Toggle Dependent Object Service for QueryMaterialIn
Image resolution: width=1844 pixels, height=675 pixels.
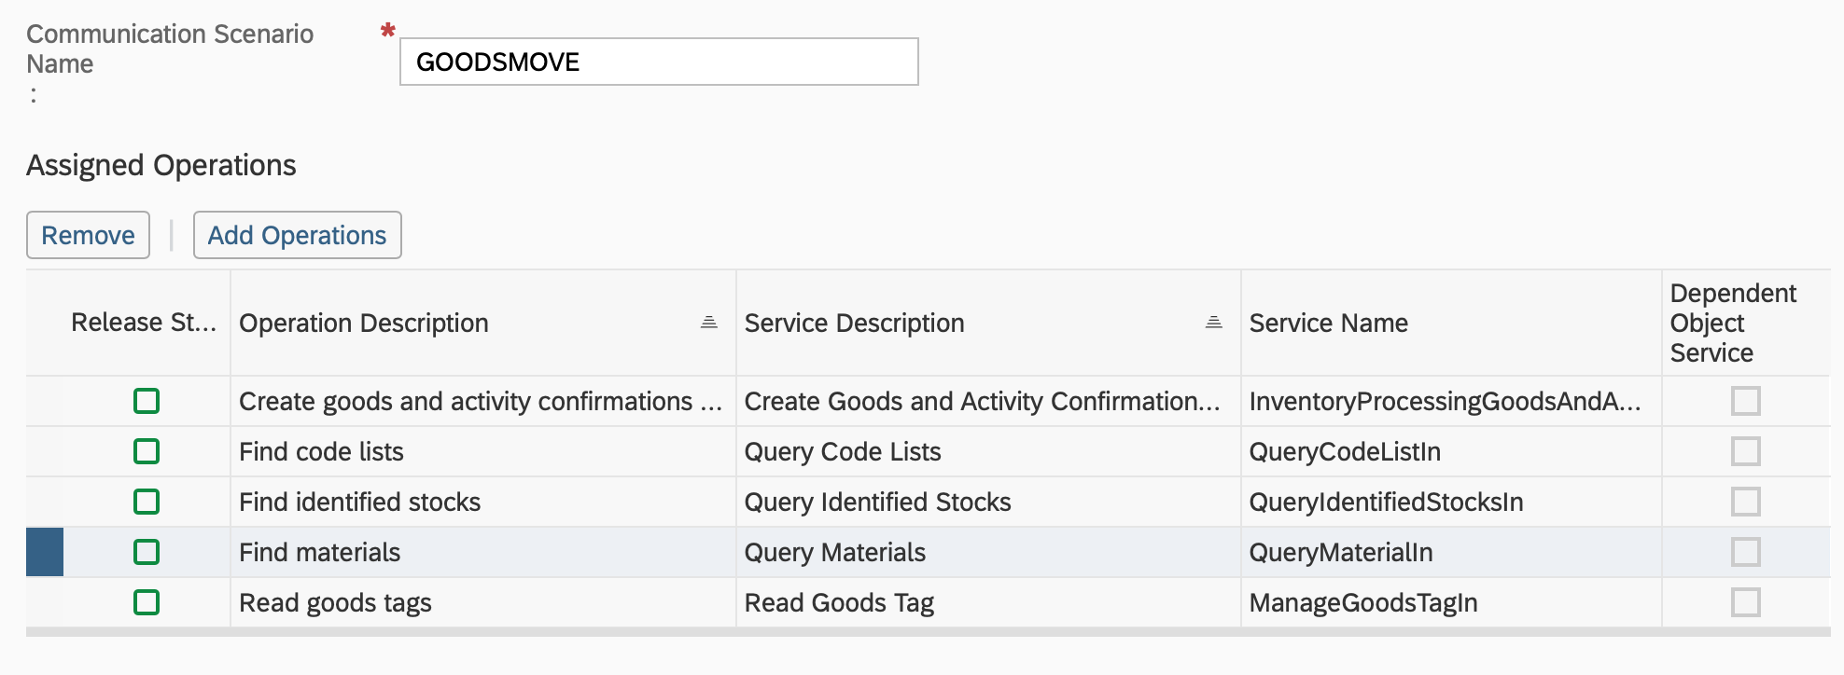[x=1745, y=552]
